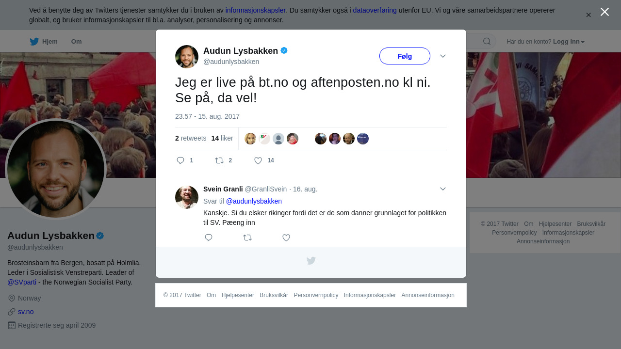Viewport: 621px width, 349px height.
Task: Open the informasjonskapsler link in banner
Action: point(256,10)
